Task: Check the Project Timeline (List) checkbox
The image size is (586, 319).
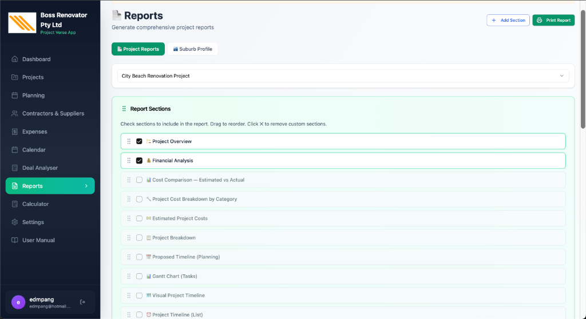Action: click(x=139, y=314)
